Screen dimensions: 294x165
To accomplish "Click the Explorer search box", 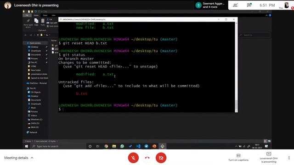I will [254, 35].
